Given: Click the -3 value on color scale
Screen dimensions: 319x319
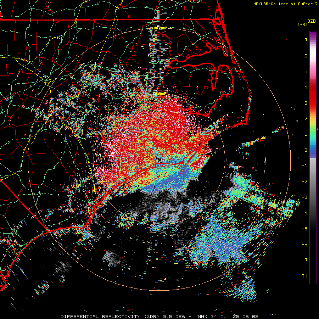Looking at the screenshot, I should tap(304, 197).
